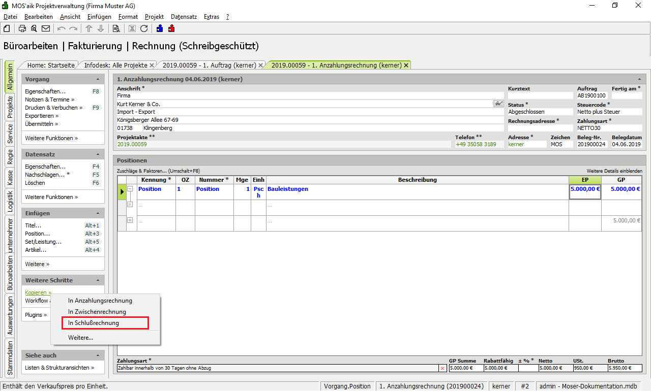This screenshot has height=391, width=651.
Task: Collapse the Weitere Schritte panel
Action: click(x=98, y=280)
